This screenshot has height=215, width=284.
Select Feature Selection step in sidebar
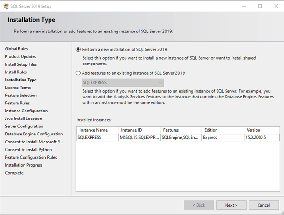pyautogui.click(x=21, y=96)
